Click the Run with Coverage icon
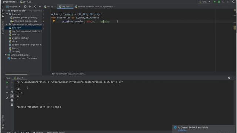237x133 pixels. (223, 2)
